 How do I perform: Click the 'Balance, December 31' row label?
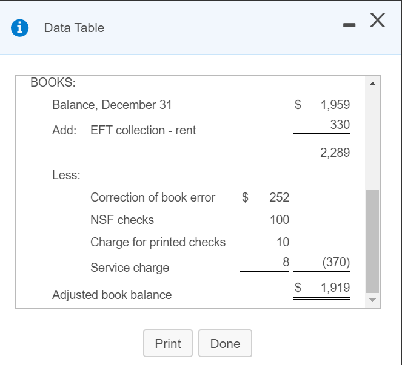[x=112, y=105]
